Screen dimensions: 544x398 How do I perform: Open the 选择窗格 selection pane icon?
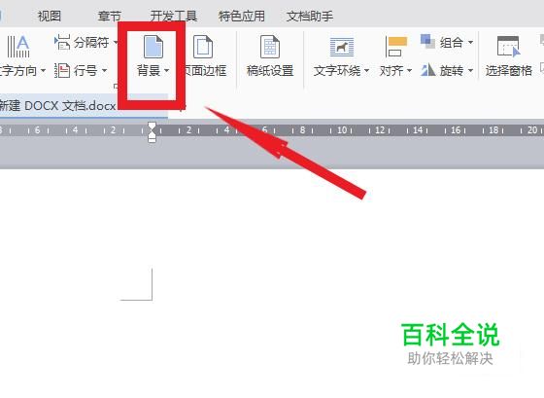(509, 47)
